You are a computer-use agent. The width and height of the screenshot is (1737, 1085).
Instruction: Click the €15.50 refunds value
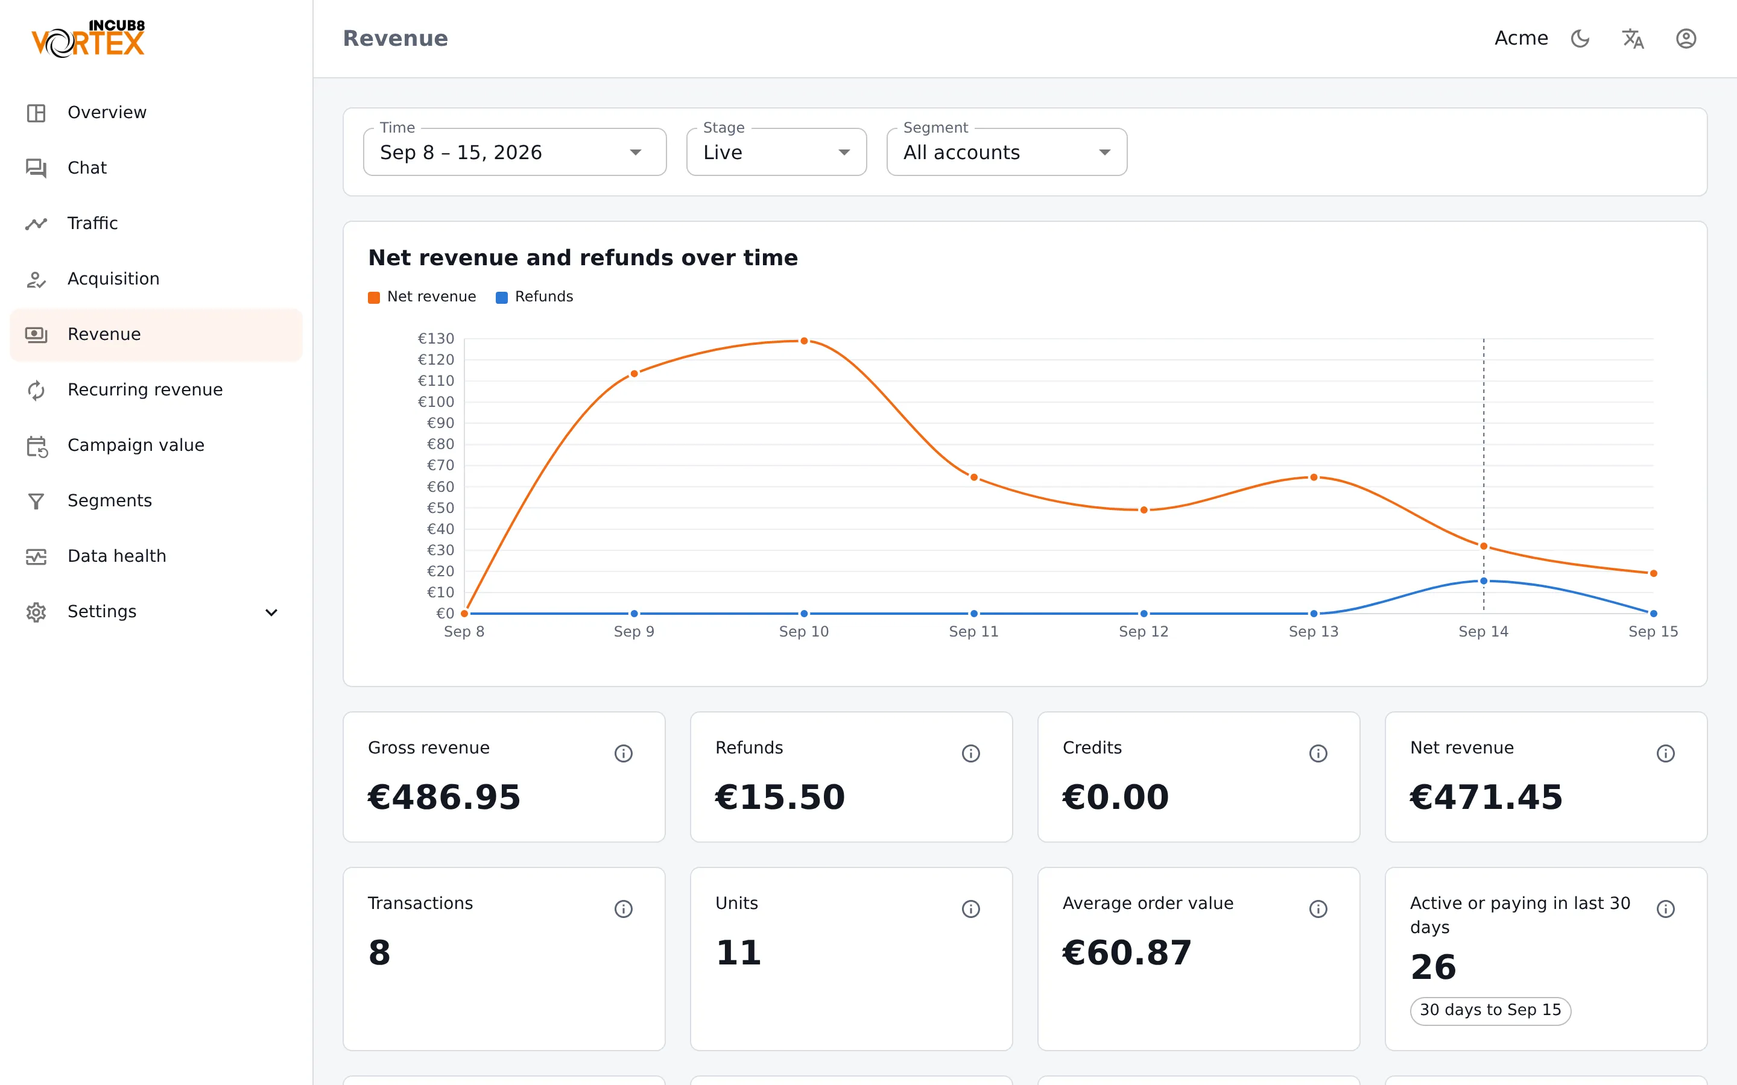[780, 797]
